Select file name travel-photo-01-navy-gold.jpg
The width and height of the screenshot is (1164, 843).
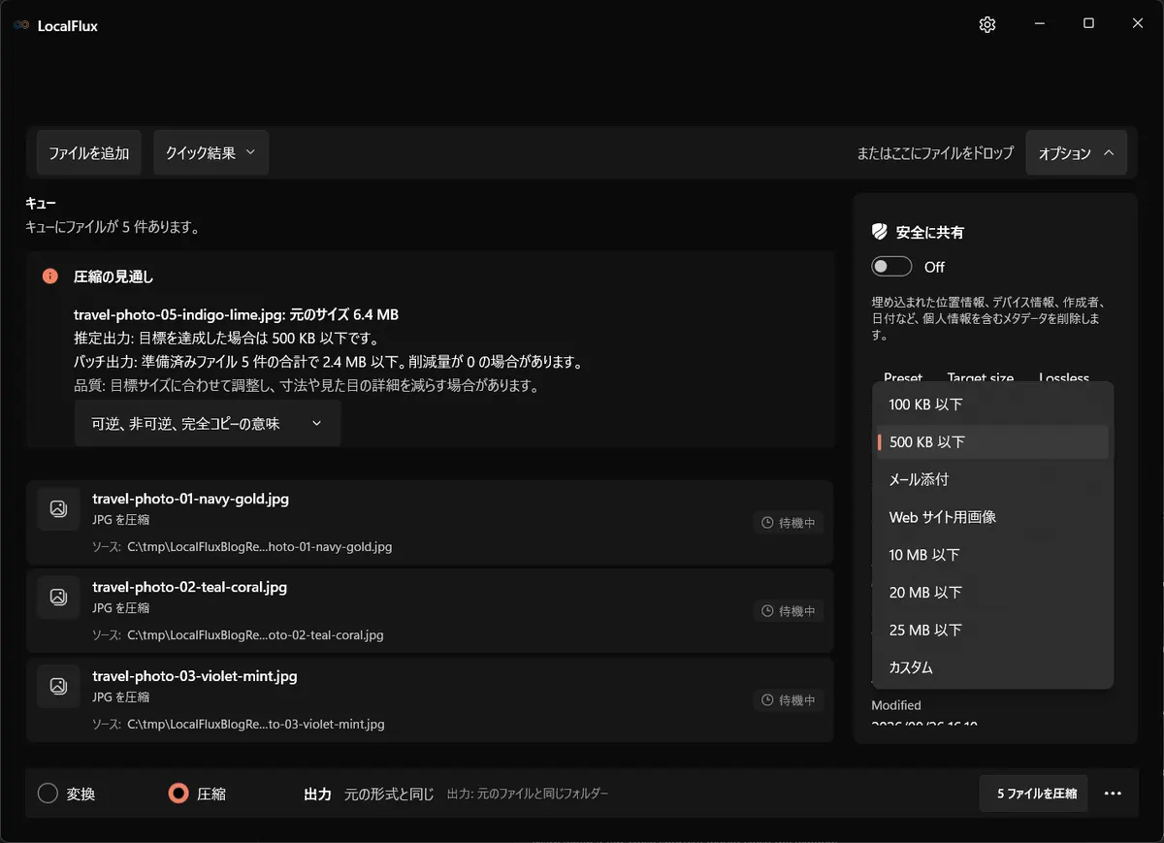(x=190, y=499)
